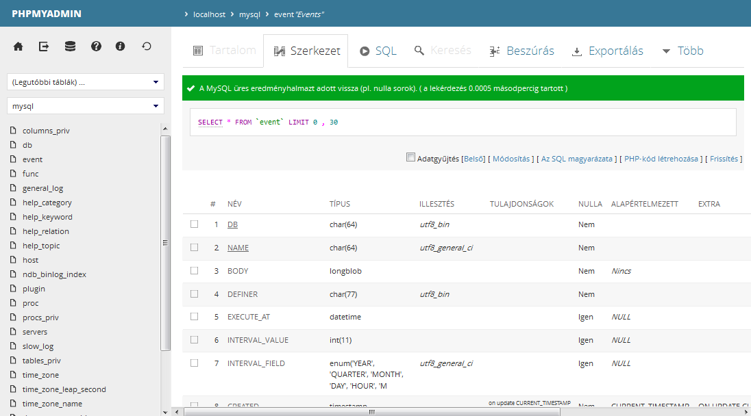Open the slow_log table in sidebar

38,346
